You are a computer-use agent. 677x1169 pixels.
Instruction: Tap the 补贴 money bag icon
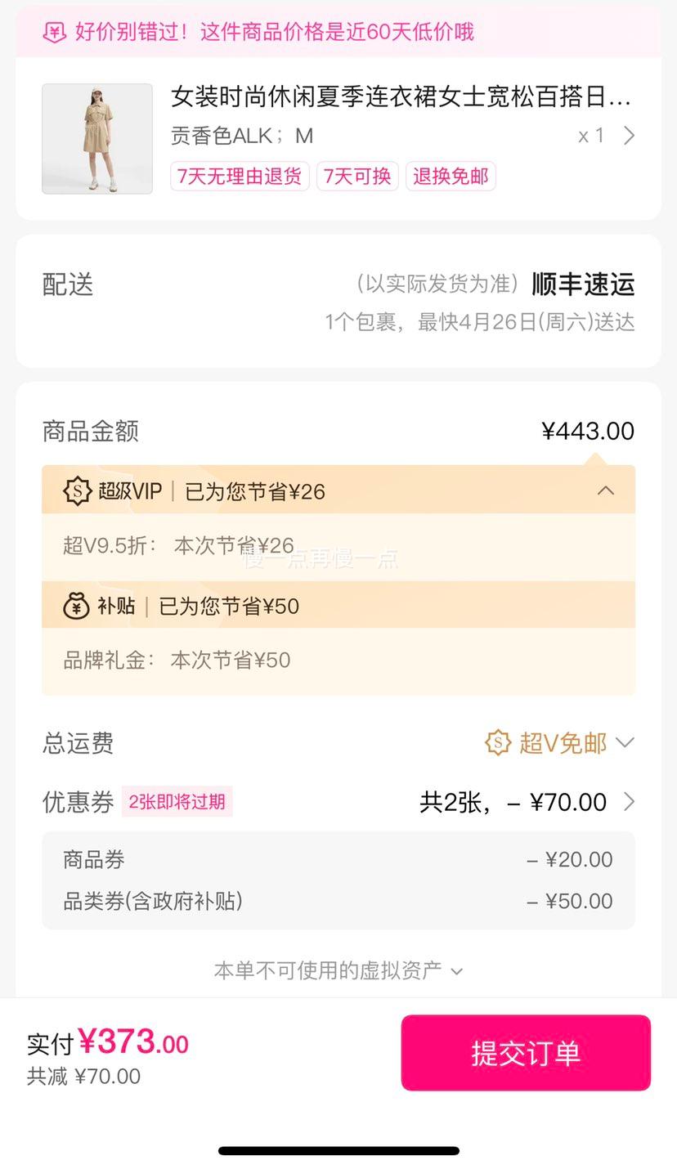click(x=77, y=606)
